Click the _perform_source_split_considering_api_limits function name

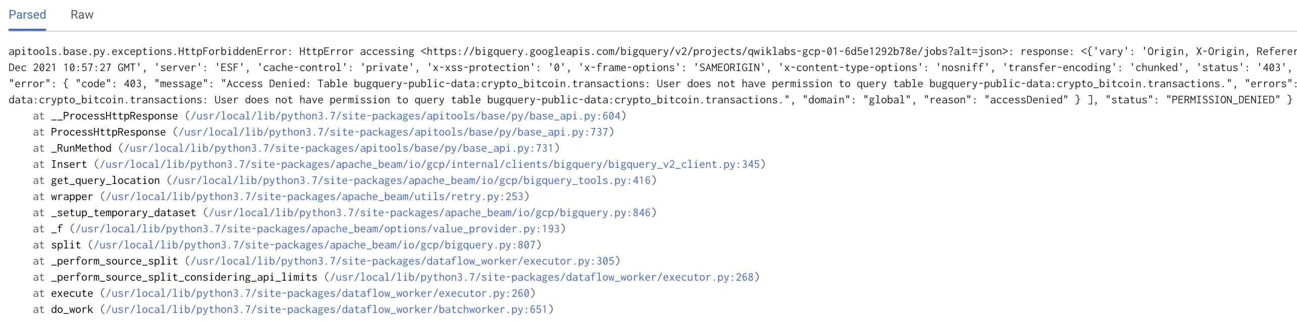(x=184, y=277)
